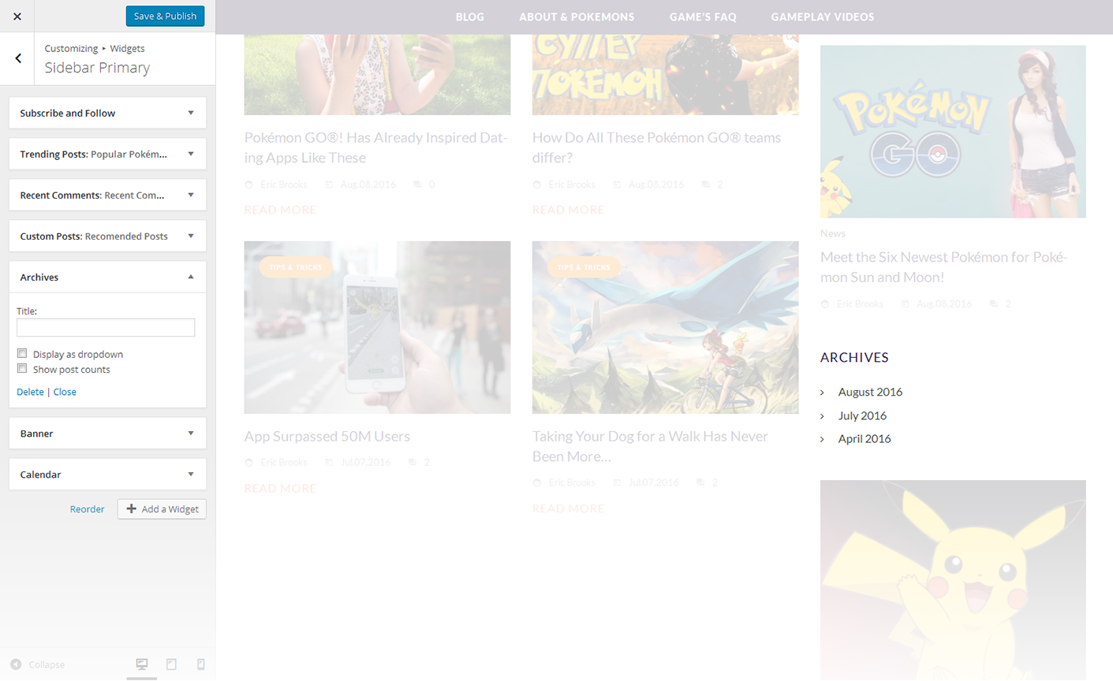The width and height of the screenshot is (1113, 681).
Task: Close the Customizer with the X icon
Action: point(17,17)
